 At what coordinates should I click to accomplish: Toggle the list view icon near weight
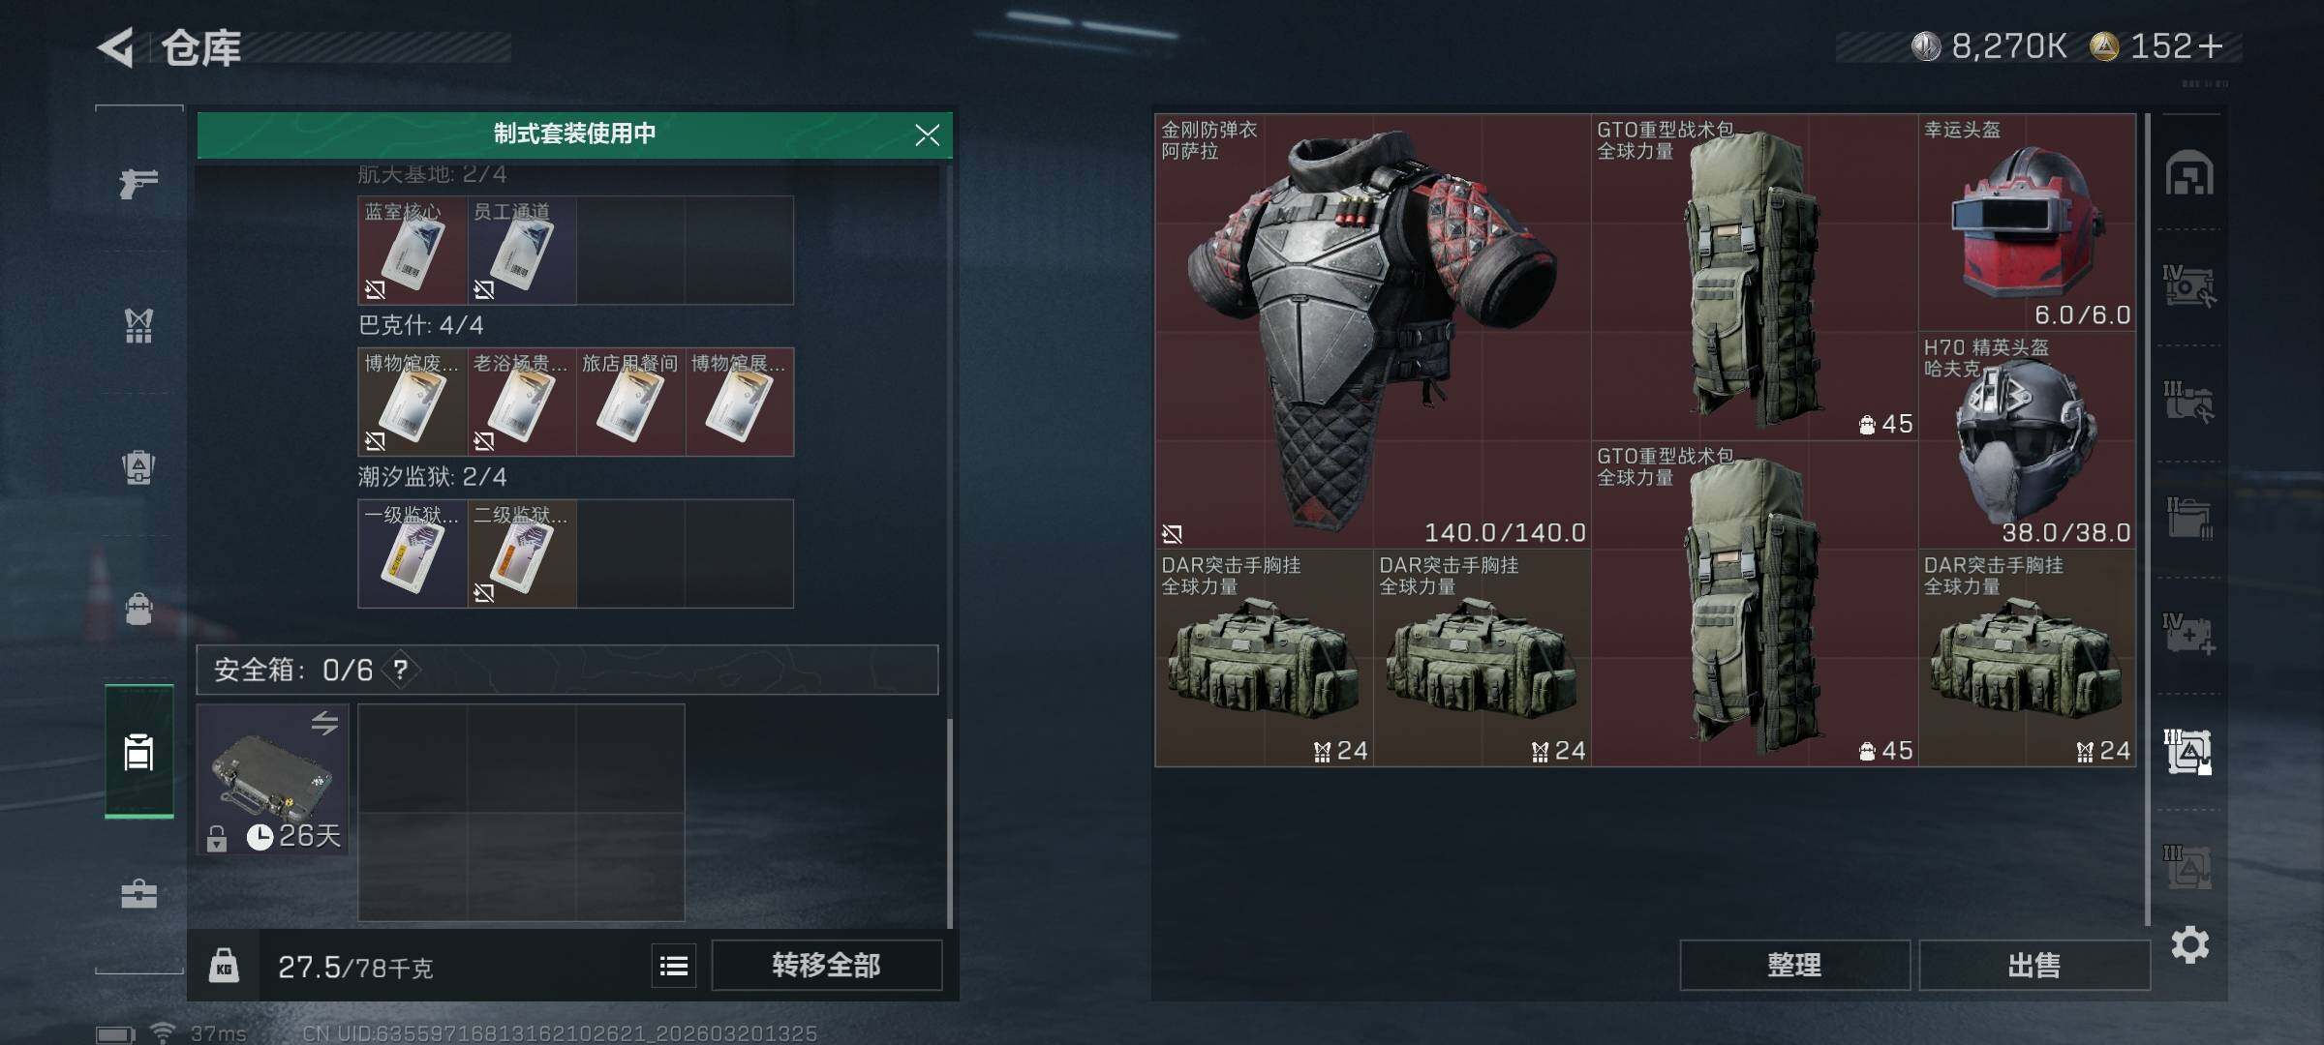point(674,965)
